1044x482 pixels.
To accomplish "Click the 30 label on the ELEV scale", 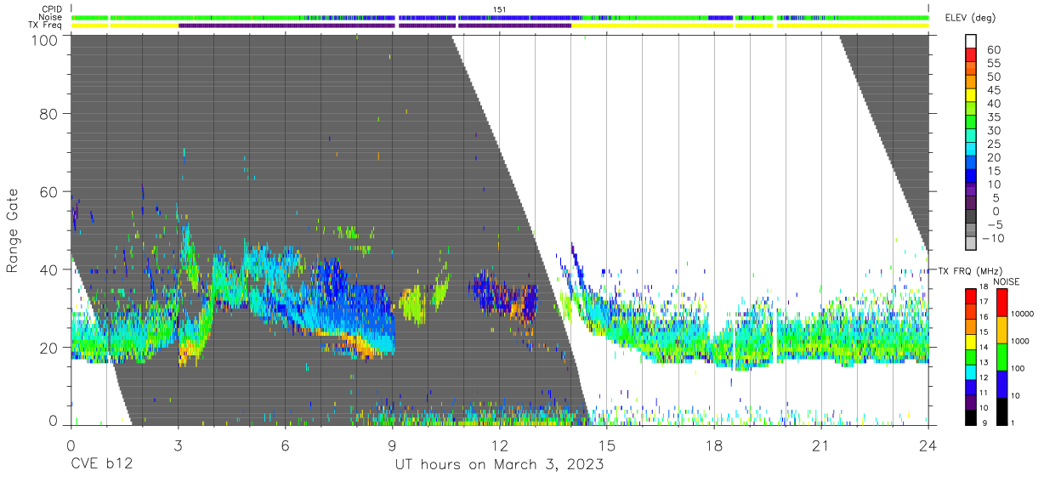I will (994, 131).
